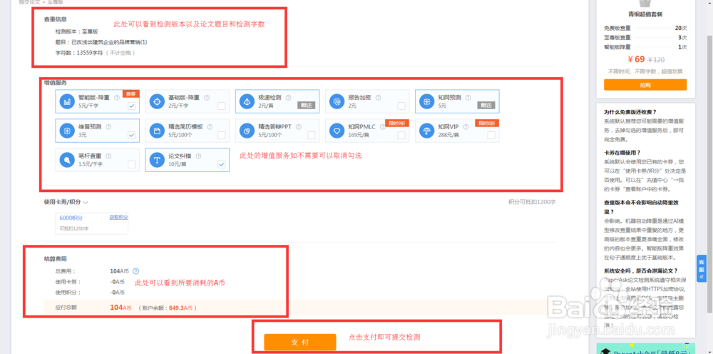Click the help icon beside 总费用 104A币
The height and width of the screenshot is (354, 713).
(x=136, y=271)
